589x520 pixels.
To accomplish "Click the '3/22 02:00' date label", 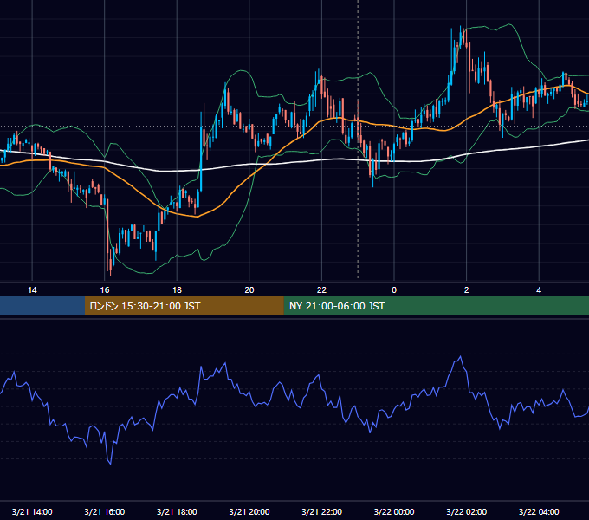I will coord(467,511).
